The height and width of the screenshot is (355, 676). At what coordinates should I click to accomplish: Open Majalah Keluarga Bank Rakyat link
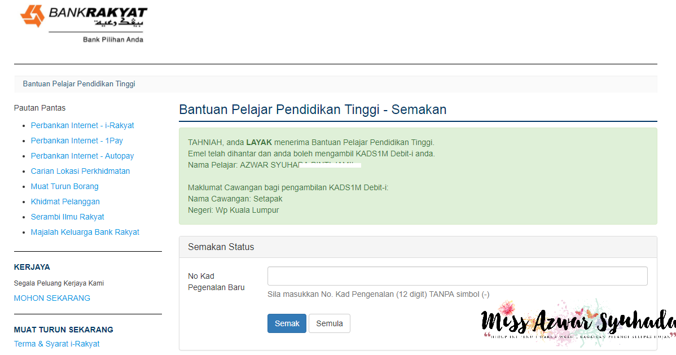pyautogui.click(x=85, y=232)
